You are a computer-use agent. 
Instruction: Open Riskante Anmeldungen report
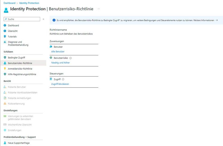pos(20,98)
